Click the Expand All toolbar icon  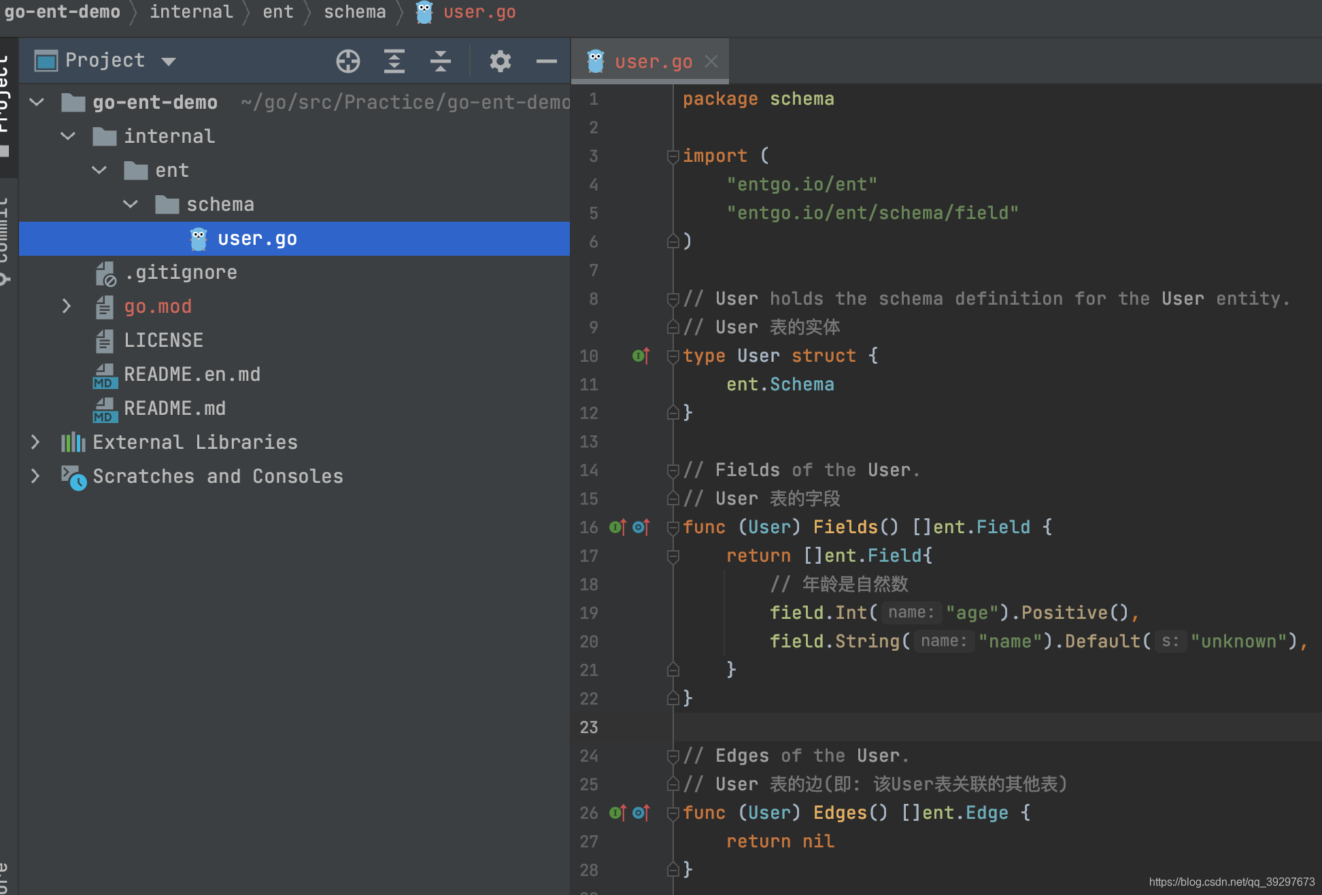point(394,61)
